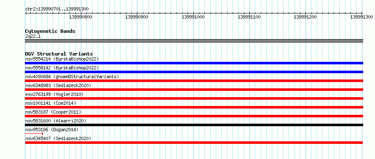This screenshot has height=159, width=375.
Task: Click the short red feature under nsv953186
Action: click(x=34, y=134)
